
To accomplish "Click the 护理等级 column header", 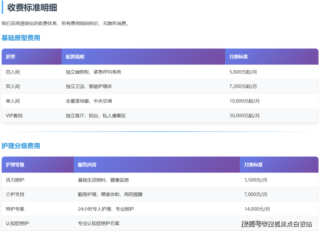I will (15, 165).
